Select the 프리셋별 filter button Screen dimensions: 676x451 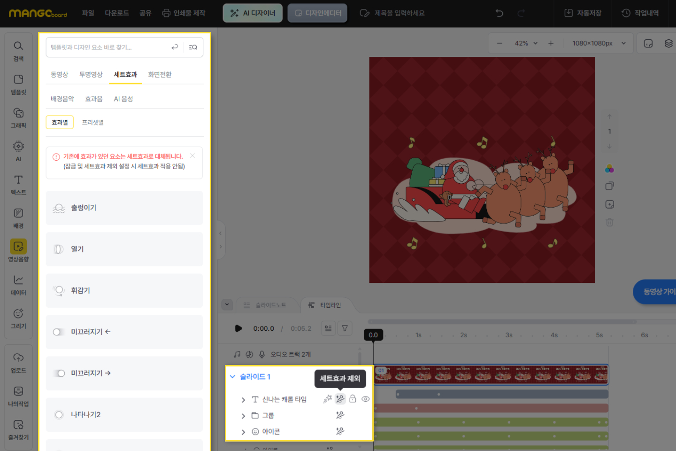pos(93,123)
